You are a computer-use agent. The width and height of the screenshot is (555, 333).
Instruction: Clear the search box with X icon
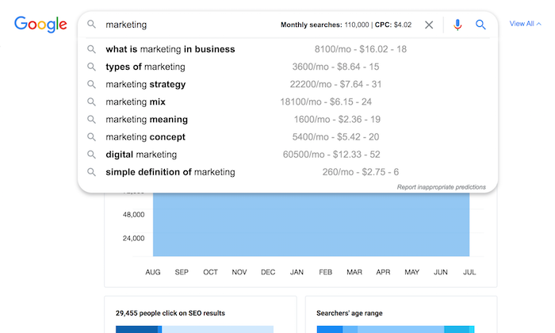(429, 25)
